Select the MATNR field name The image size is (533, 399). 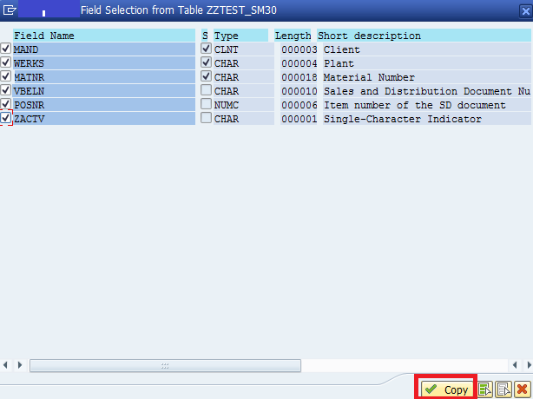[104, 77]
